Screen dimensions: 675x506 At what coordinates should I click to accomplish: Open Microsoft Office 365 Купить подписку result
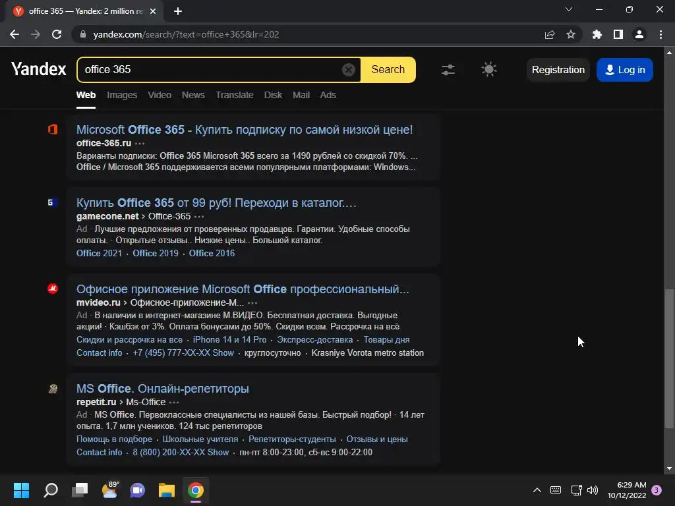(x=245, y=130)
